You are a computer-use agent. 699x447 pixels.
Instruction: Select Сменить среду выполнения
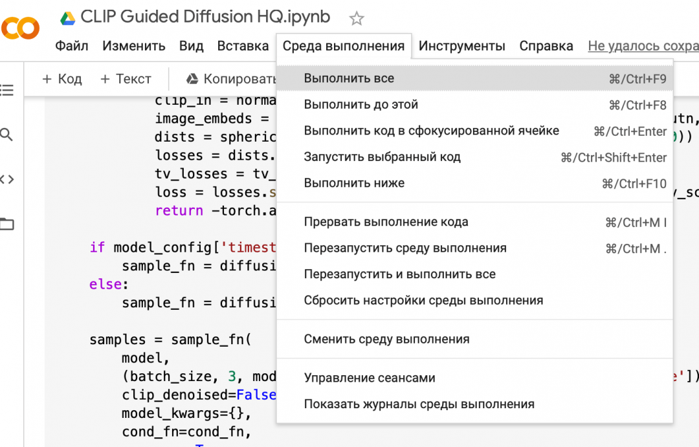pos(386,339)
